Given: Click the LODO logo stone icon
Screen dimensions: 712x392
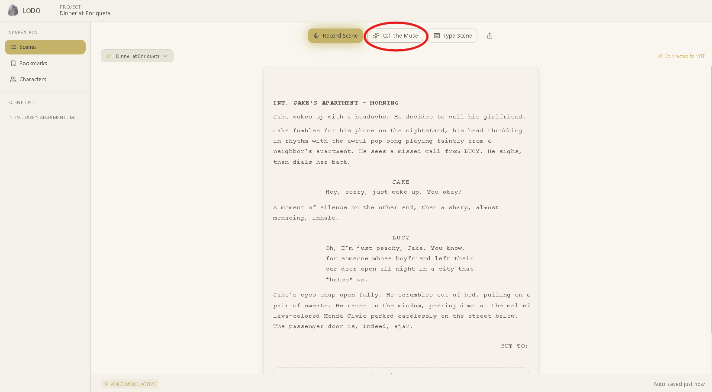Looking at the screenshot, I should tap(13, 10).
